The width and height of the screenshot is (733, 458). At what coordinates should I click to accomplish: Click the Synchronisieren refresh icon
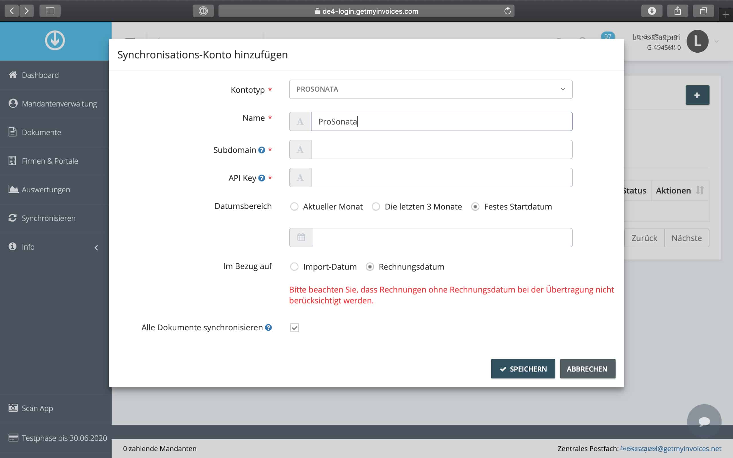(12, 218)
